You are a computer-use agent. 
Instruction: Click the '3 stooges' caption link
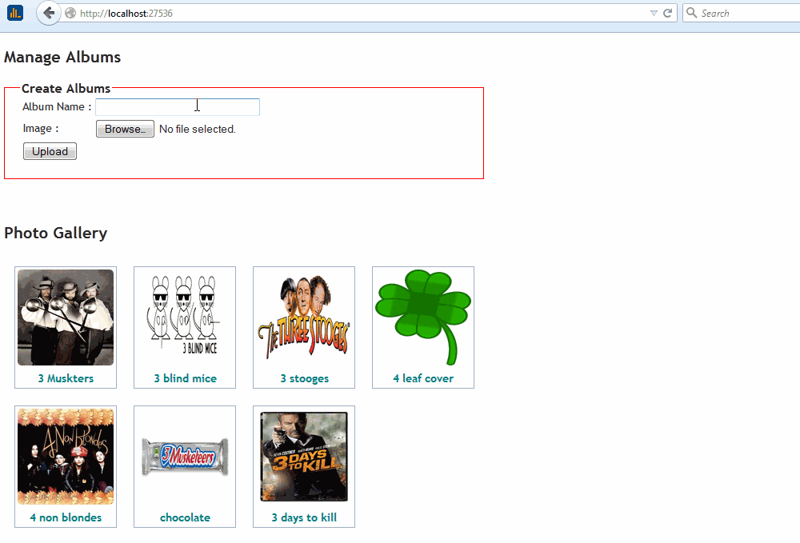pos(305,379)
